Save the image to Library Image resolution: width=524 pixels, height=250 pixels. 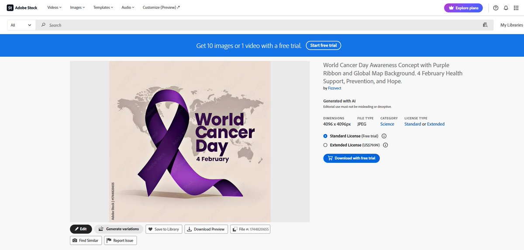tap(164, 229)
